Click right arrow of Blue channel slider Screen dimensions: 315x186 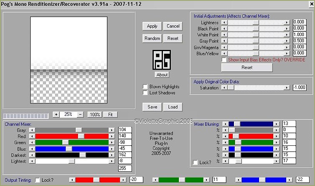pyautogui.click(x=112, y=149)
